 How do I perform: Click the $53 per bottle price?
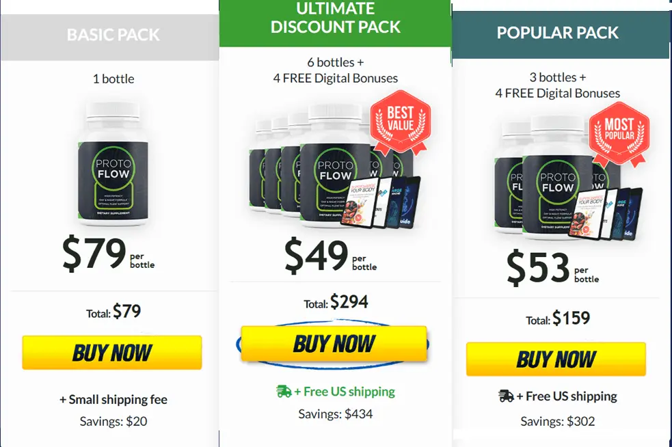(x=553, y=269)
